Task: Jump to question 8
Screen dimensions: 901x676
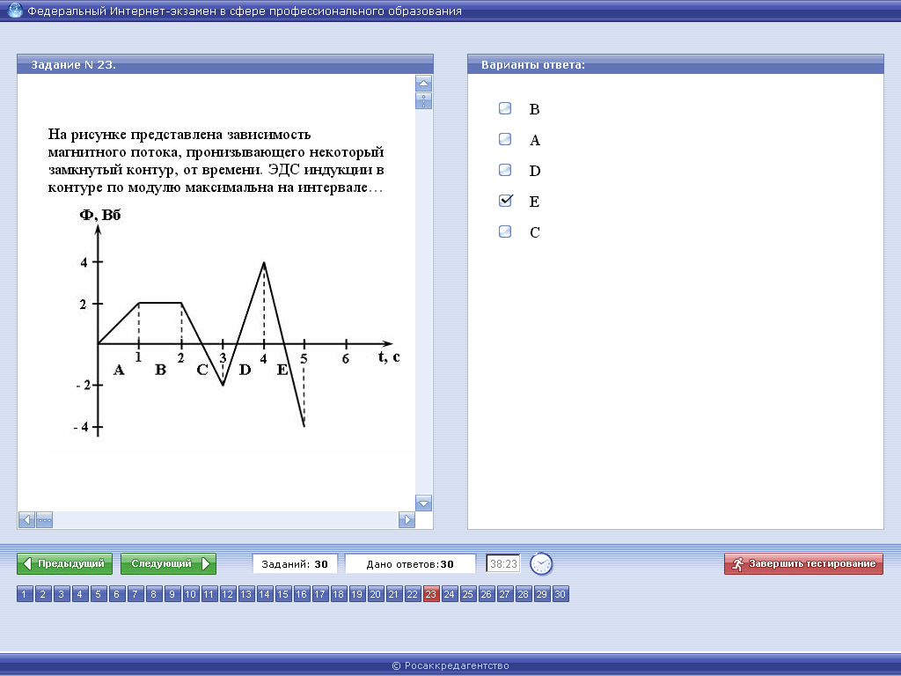Action: [153, 594]
